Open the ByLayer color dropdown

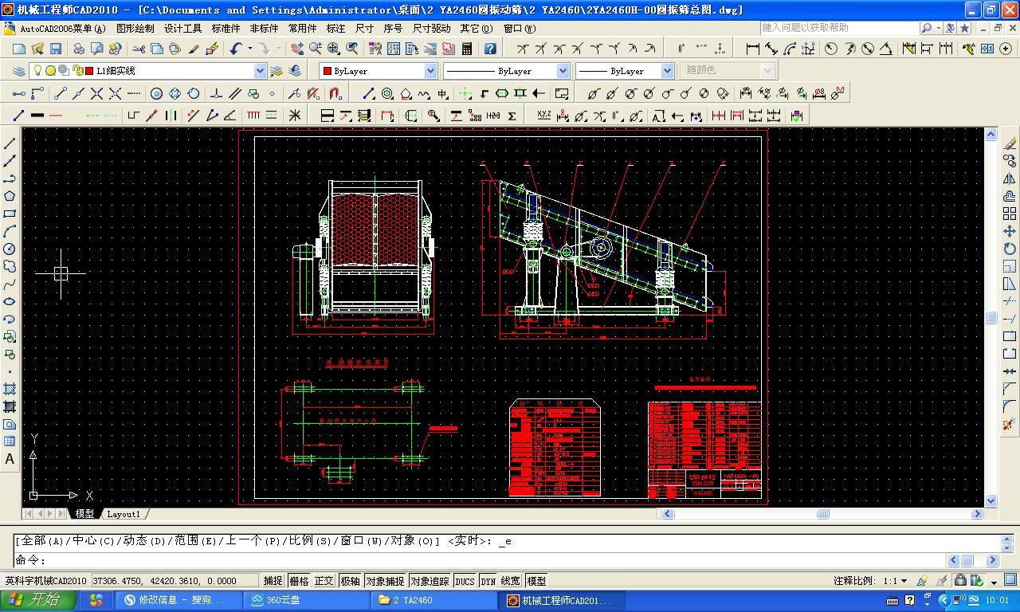pos(430,71)
